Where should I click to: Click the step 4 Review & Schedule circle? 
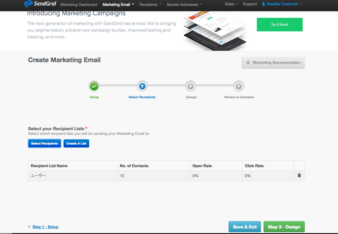coord(239,86)
